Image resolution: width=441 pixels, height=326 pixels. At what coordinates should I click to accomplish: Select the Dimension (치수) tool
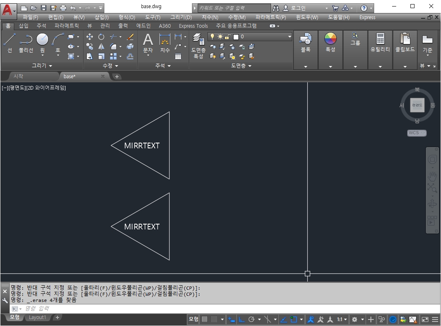(165, 42)
